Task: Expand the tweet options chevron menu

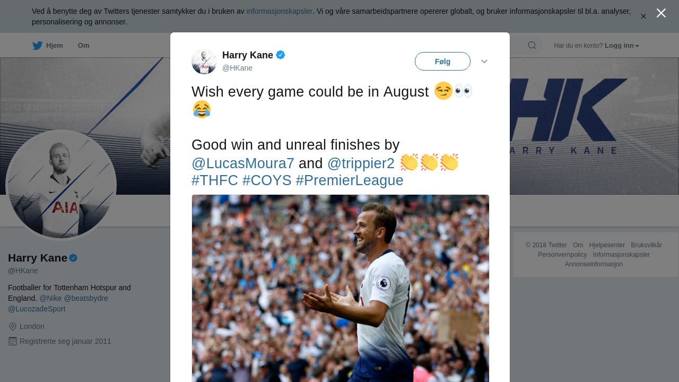Action: [x=484, y=62]
